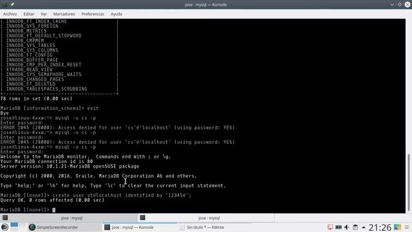Open the KDE application launcher

5,227
